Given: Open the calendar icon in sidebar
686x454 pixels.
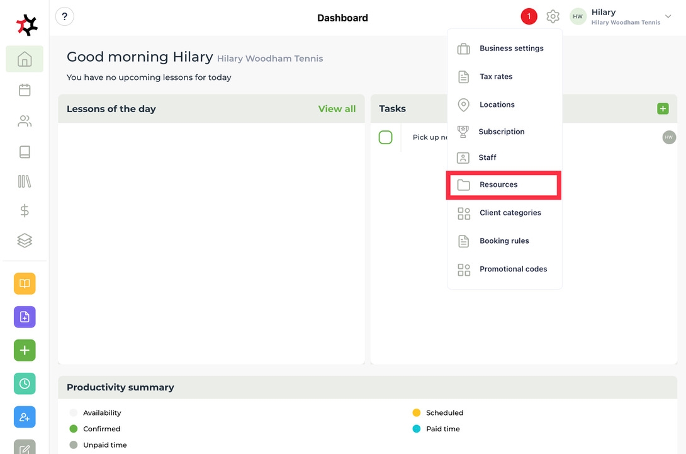Looking at the screenshot, I should tap(25, 90).
